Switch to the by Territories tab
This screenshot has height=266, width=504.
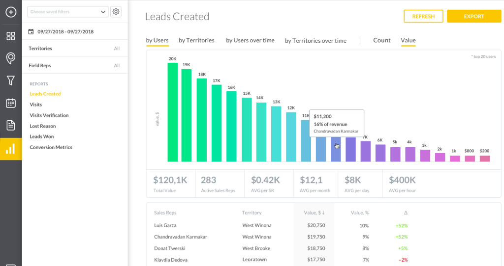[196, 40]
